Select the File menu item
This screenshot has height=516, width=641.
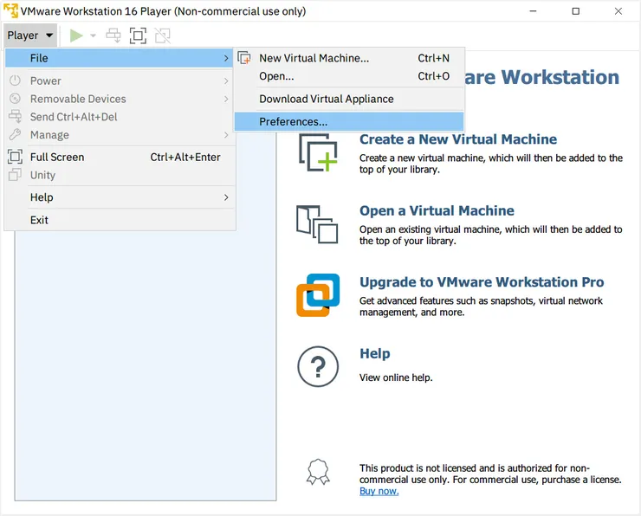(x=119, y=58)
